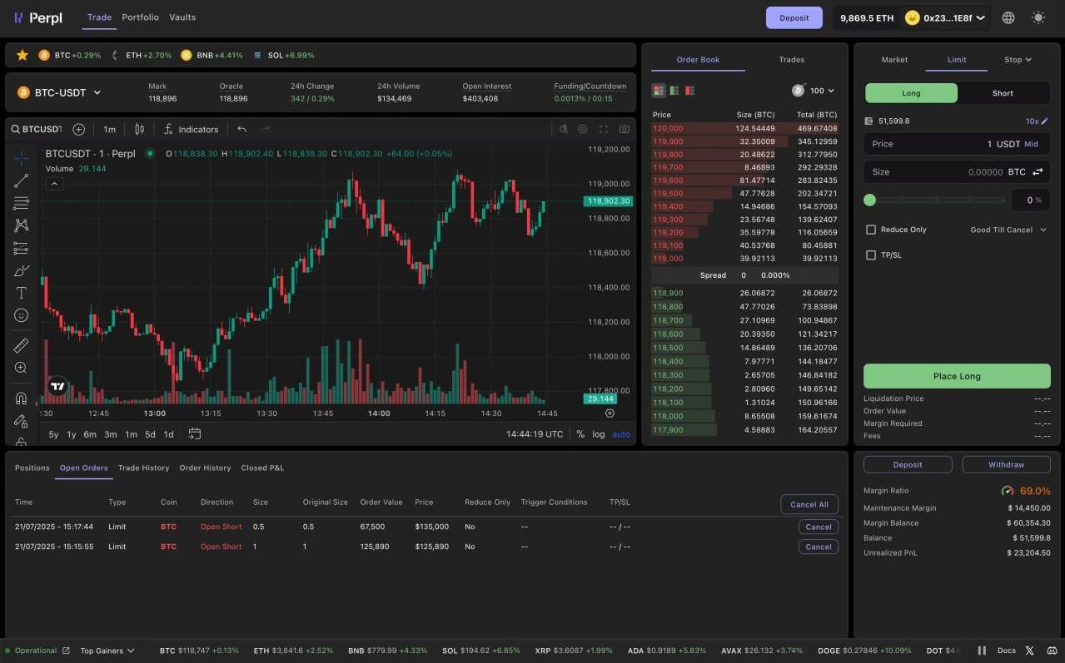Select the crosshair cursor tool
The width and height of the screenshot is (1065, 663).
point(21,158)
